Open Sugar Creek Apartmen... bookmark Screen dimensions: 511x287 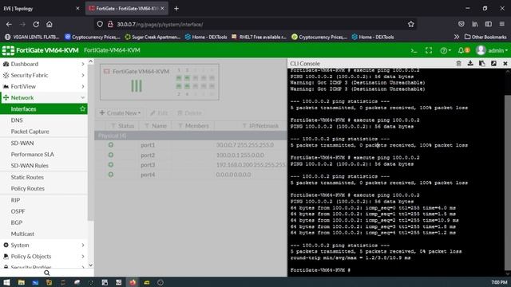pyautogui.click(x=153, y=37)
